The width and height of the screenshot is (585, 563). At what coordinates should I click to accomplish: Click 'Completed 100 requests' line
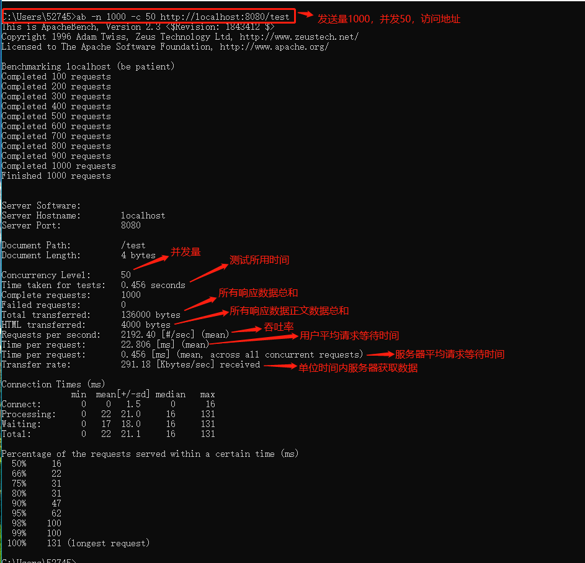(56, 76)
